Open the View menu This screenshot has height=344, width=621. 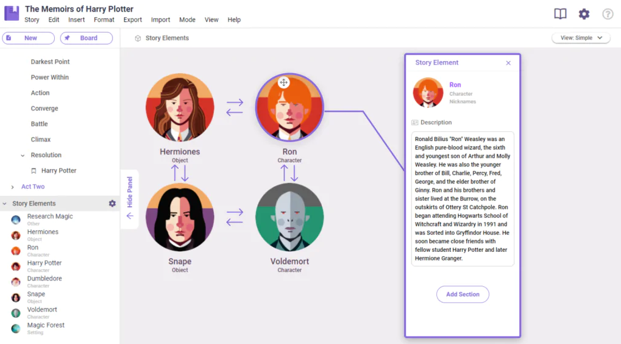211,20
